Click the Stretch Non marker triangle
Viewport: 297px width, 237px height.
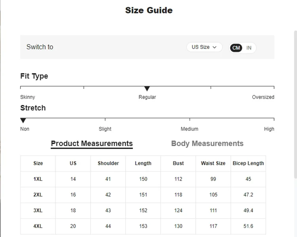[23, 121]
